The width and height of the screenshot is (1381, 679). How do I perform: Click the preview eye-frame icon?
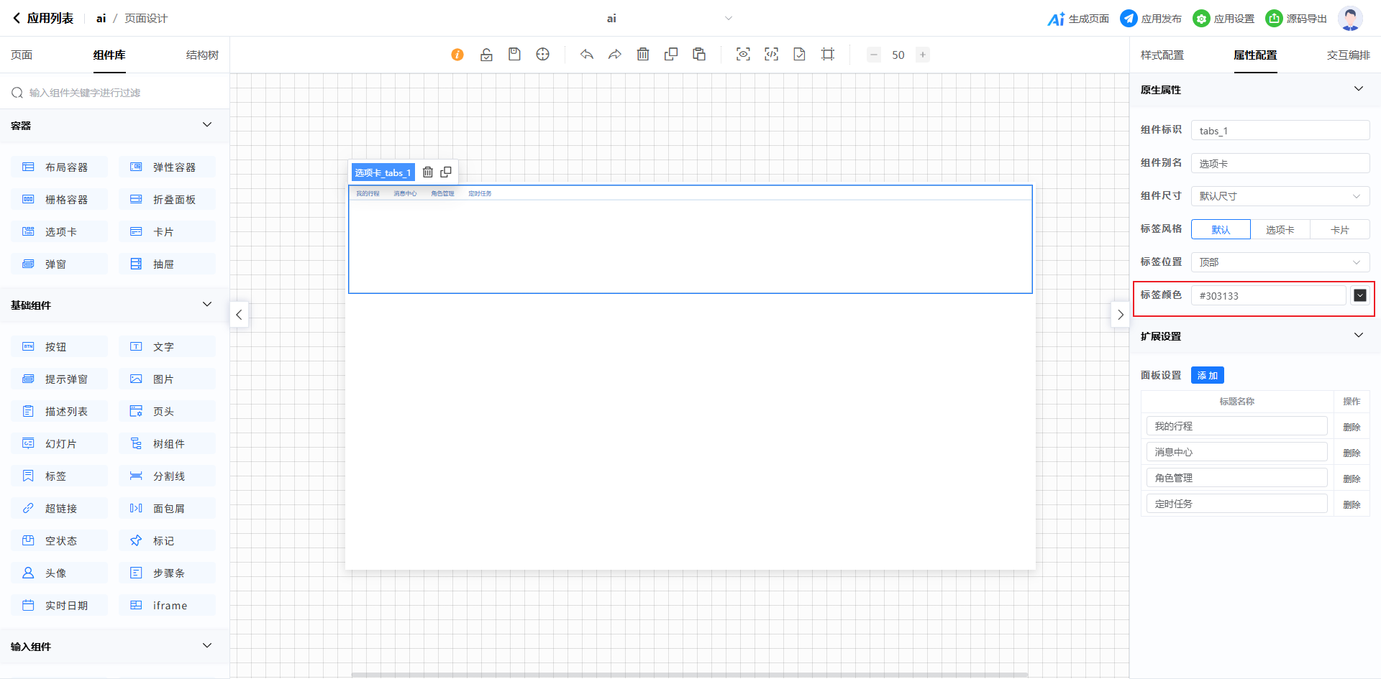[743, 55]
